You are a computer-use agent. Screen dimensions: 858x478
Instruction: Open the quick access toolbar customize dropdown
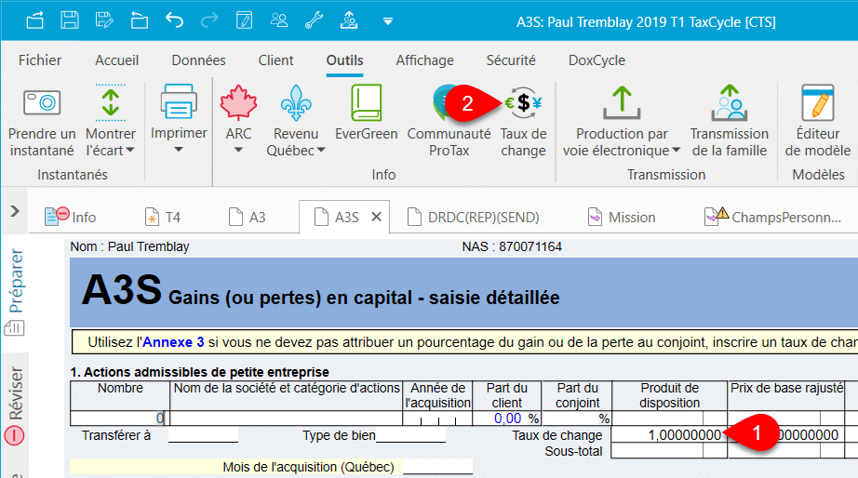[x=387, y=22]
